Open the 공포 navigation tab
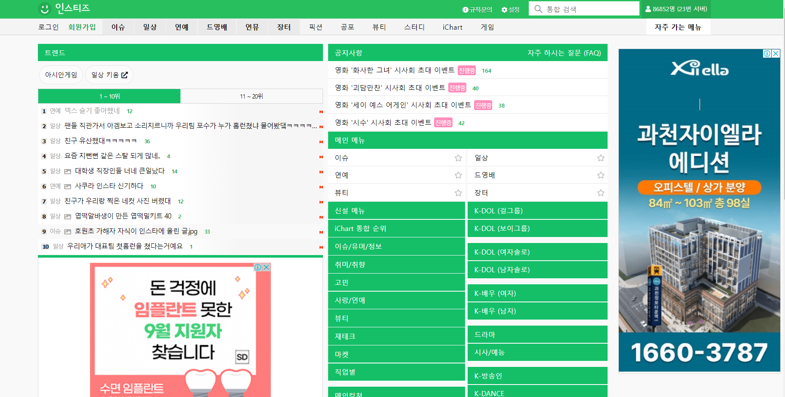This screenshot has width=785, height=397. point(347,27)
